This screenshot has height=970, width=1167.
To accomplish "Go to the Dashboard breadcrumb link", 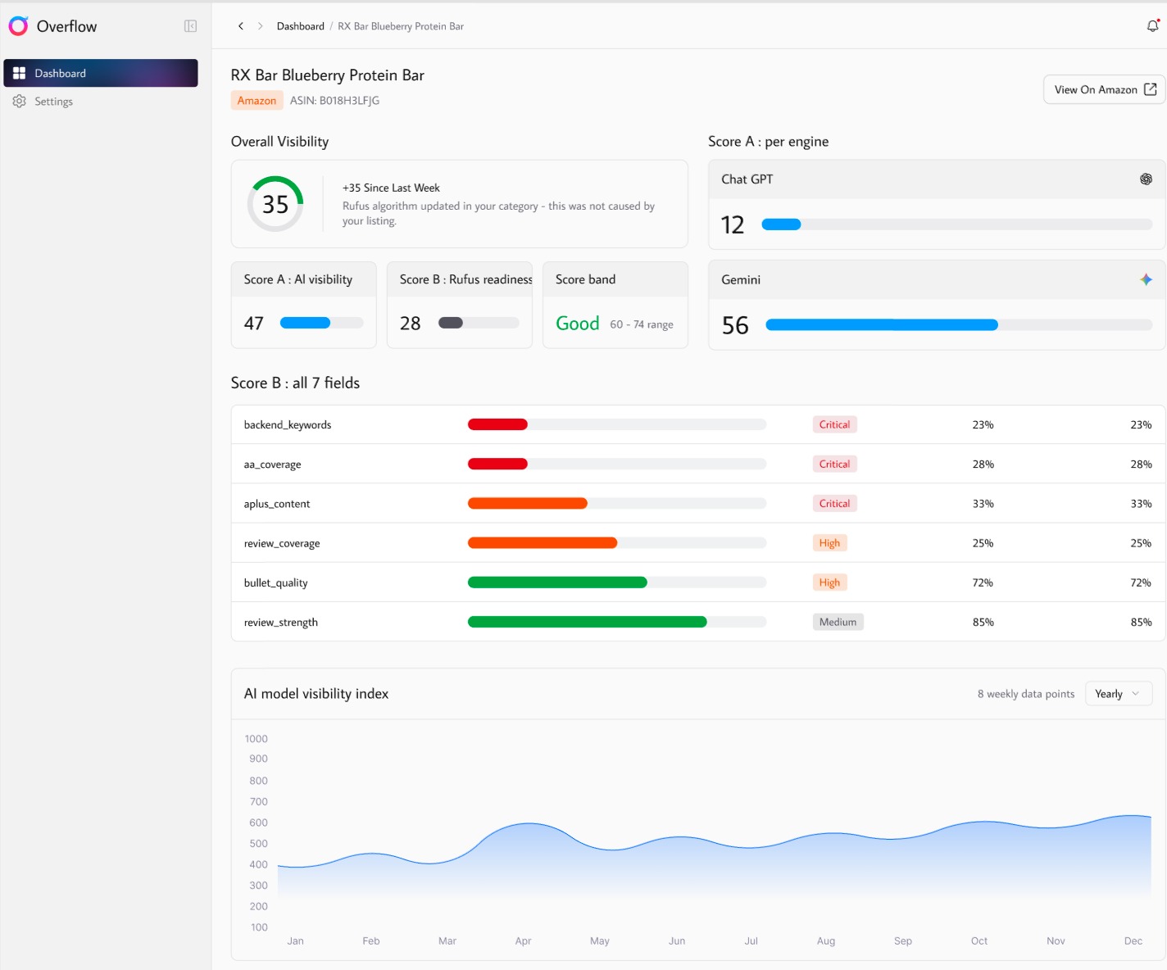I will [301, 26].
